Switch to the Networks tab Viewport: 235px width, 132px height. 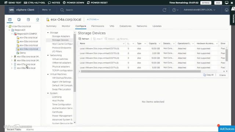click(142, 26)
